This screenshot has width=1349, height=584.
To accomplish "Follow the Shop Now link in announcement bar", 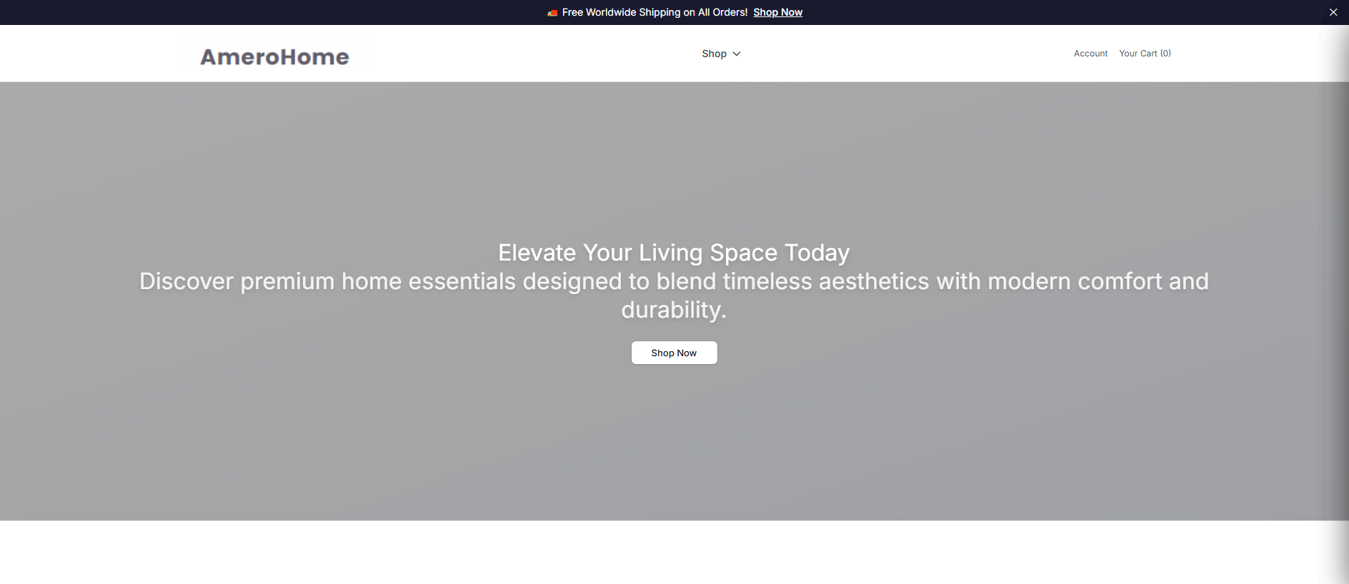I will point(777,12).
